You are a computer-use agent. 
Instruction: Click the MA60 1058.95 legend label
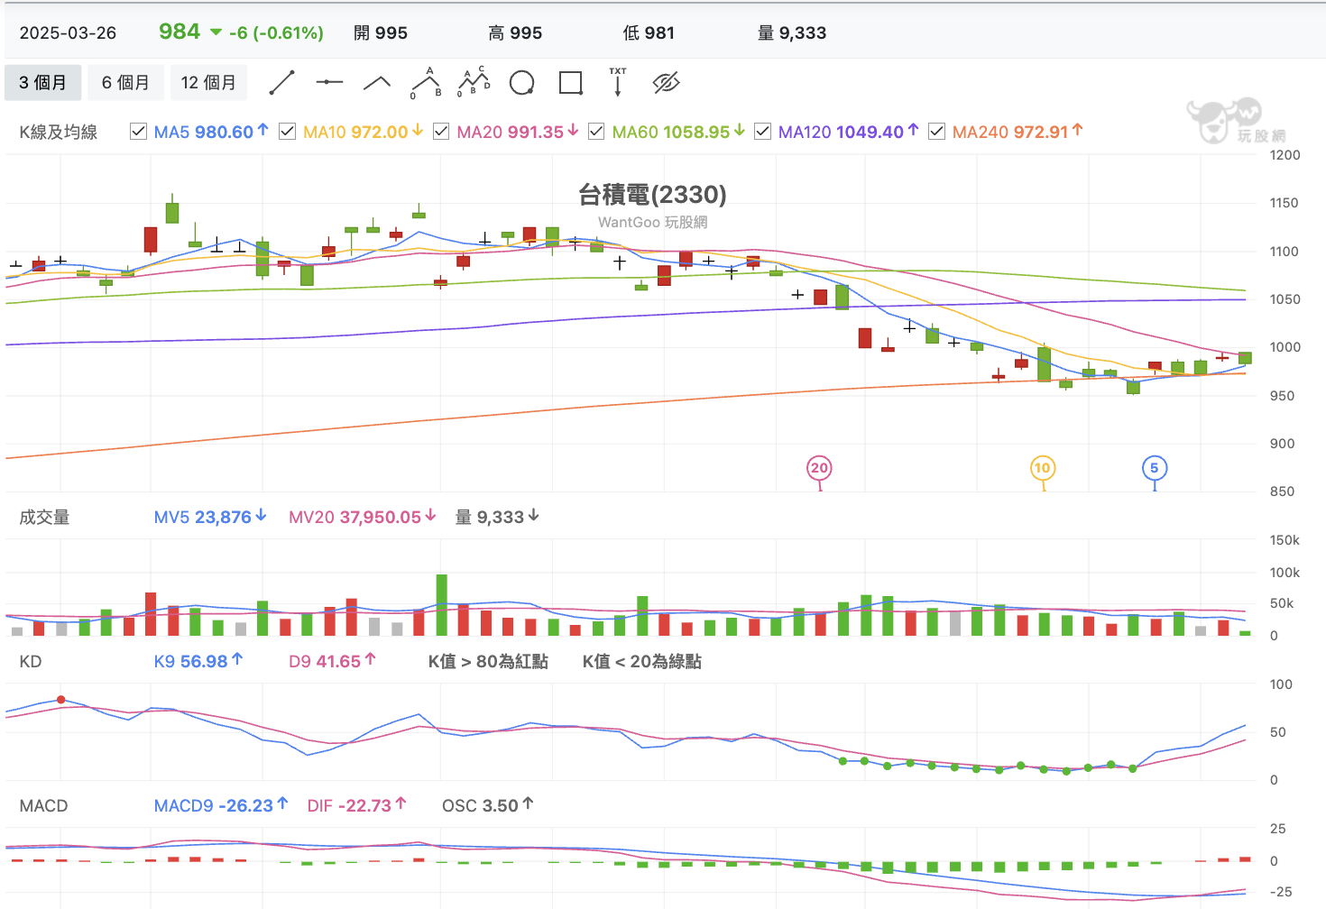tap(671, 132)
